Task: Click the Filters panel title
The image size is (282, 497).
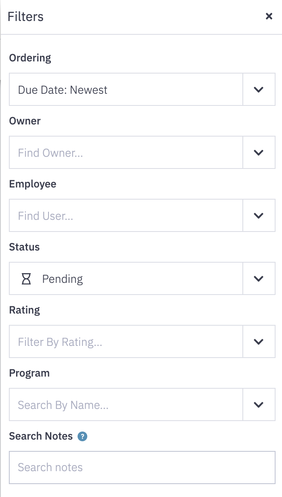Action: point(25,17)
